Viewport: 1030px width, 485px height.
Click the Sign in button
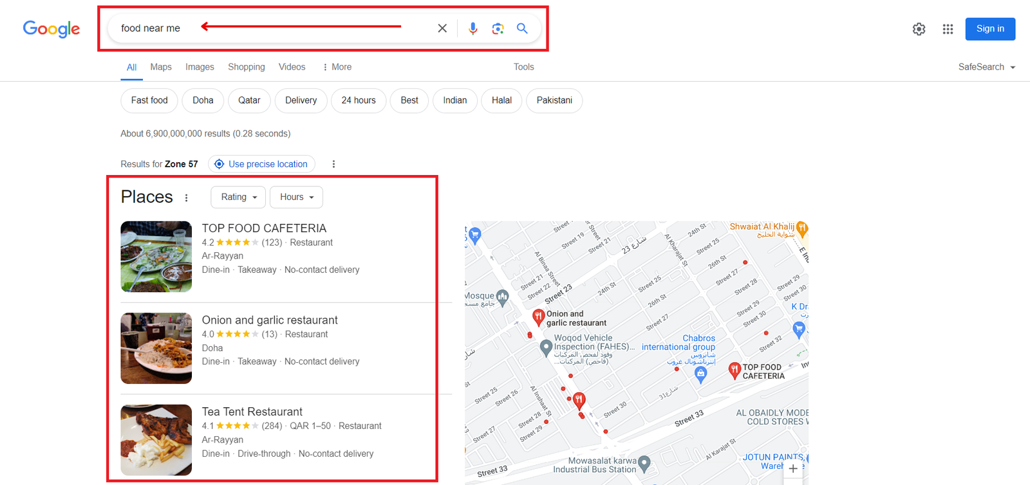tap(990, 29)
